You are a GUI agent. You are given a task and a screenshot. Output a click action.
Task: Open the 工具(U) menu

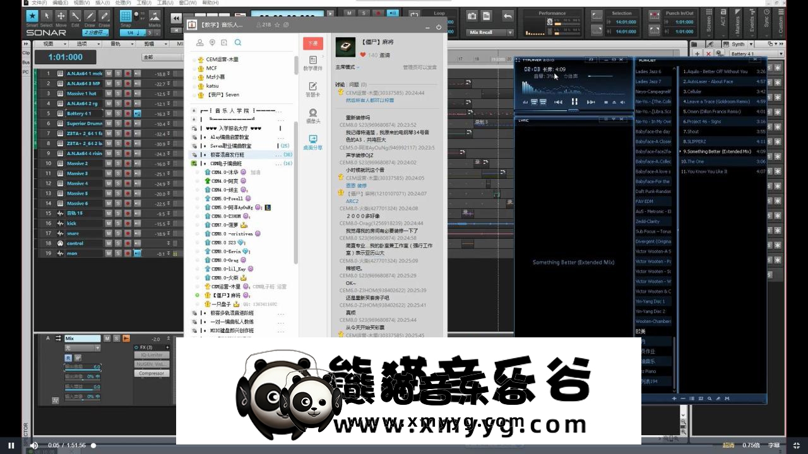[165, 3]
